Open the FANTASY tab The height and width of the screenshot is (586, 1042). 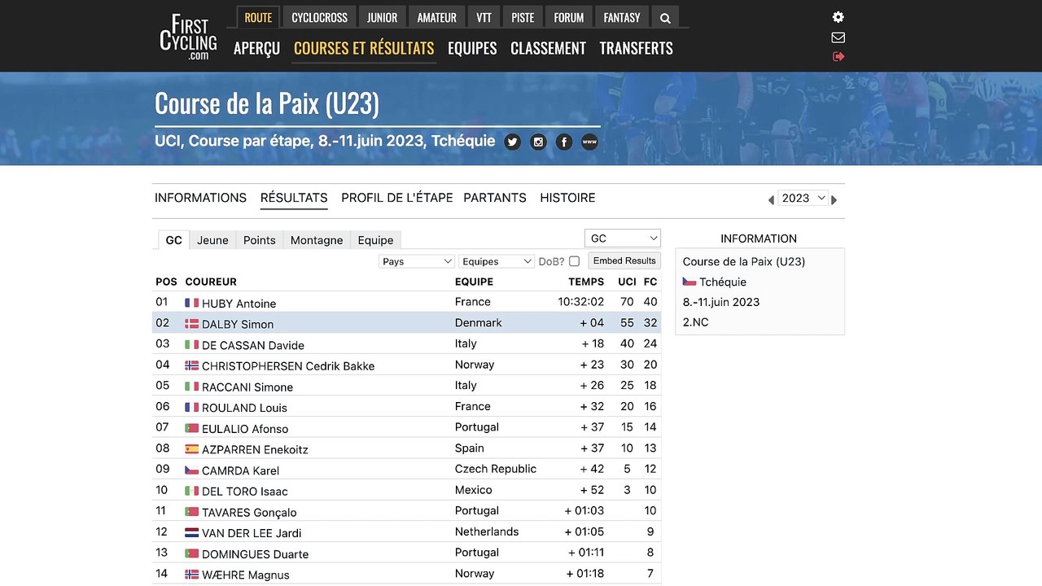coord(622,17)
